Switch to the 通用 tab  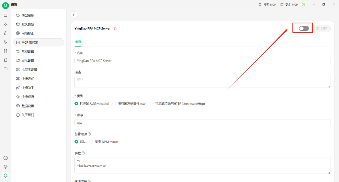click(78, 42)
